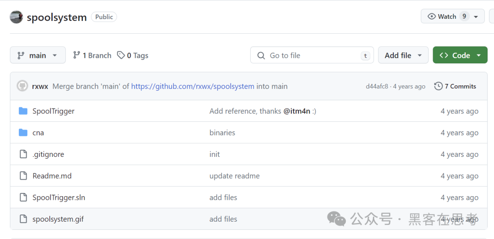Click the Watch button

click(453, 16)
